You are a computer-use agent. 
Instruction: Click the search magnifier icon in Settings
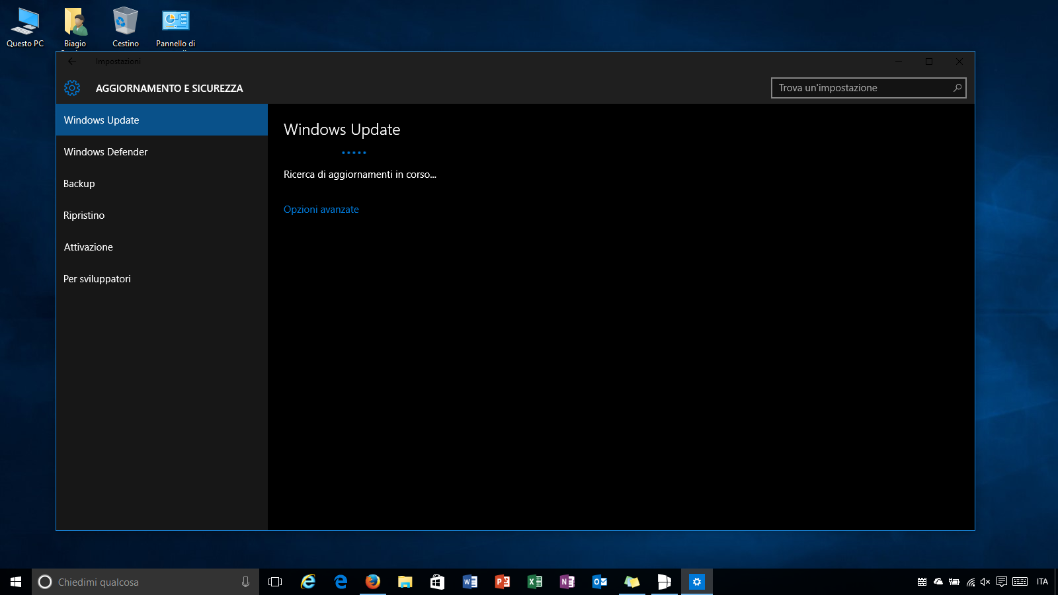click(x=957, y=88)
